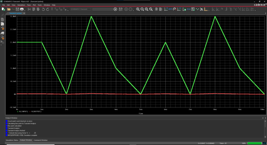Switch to Output Window tab
267x145 pixels.
[26, 140]
